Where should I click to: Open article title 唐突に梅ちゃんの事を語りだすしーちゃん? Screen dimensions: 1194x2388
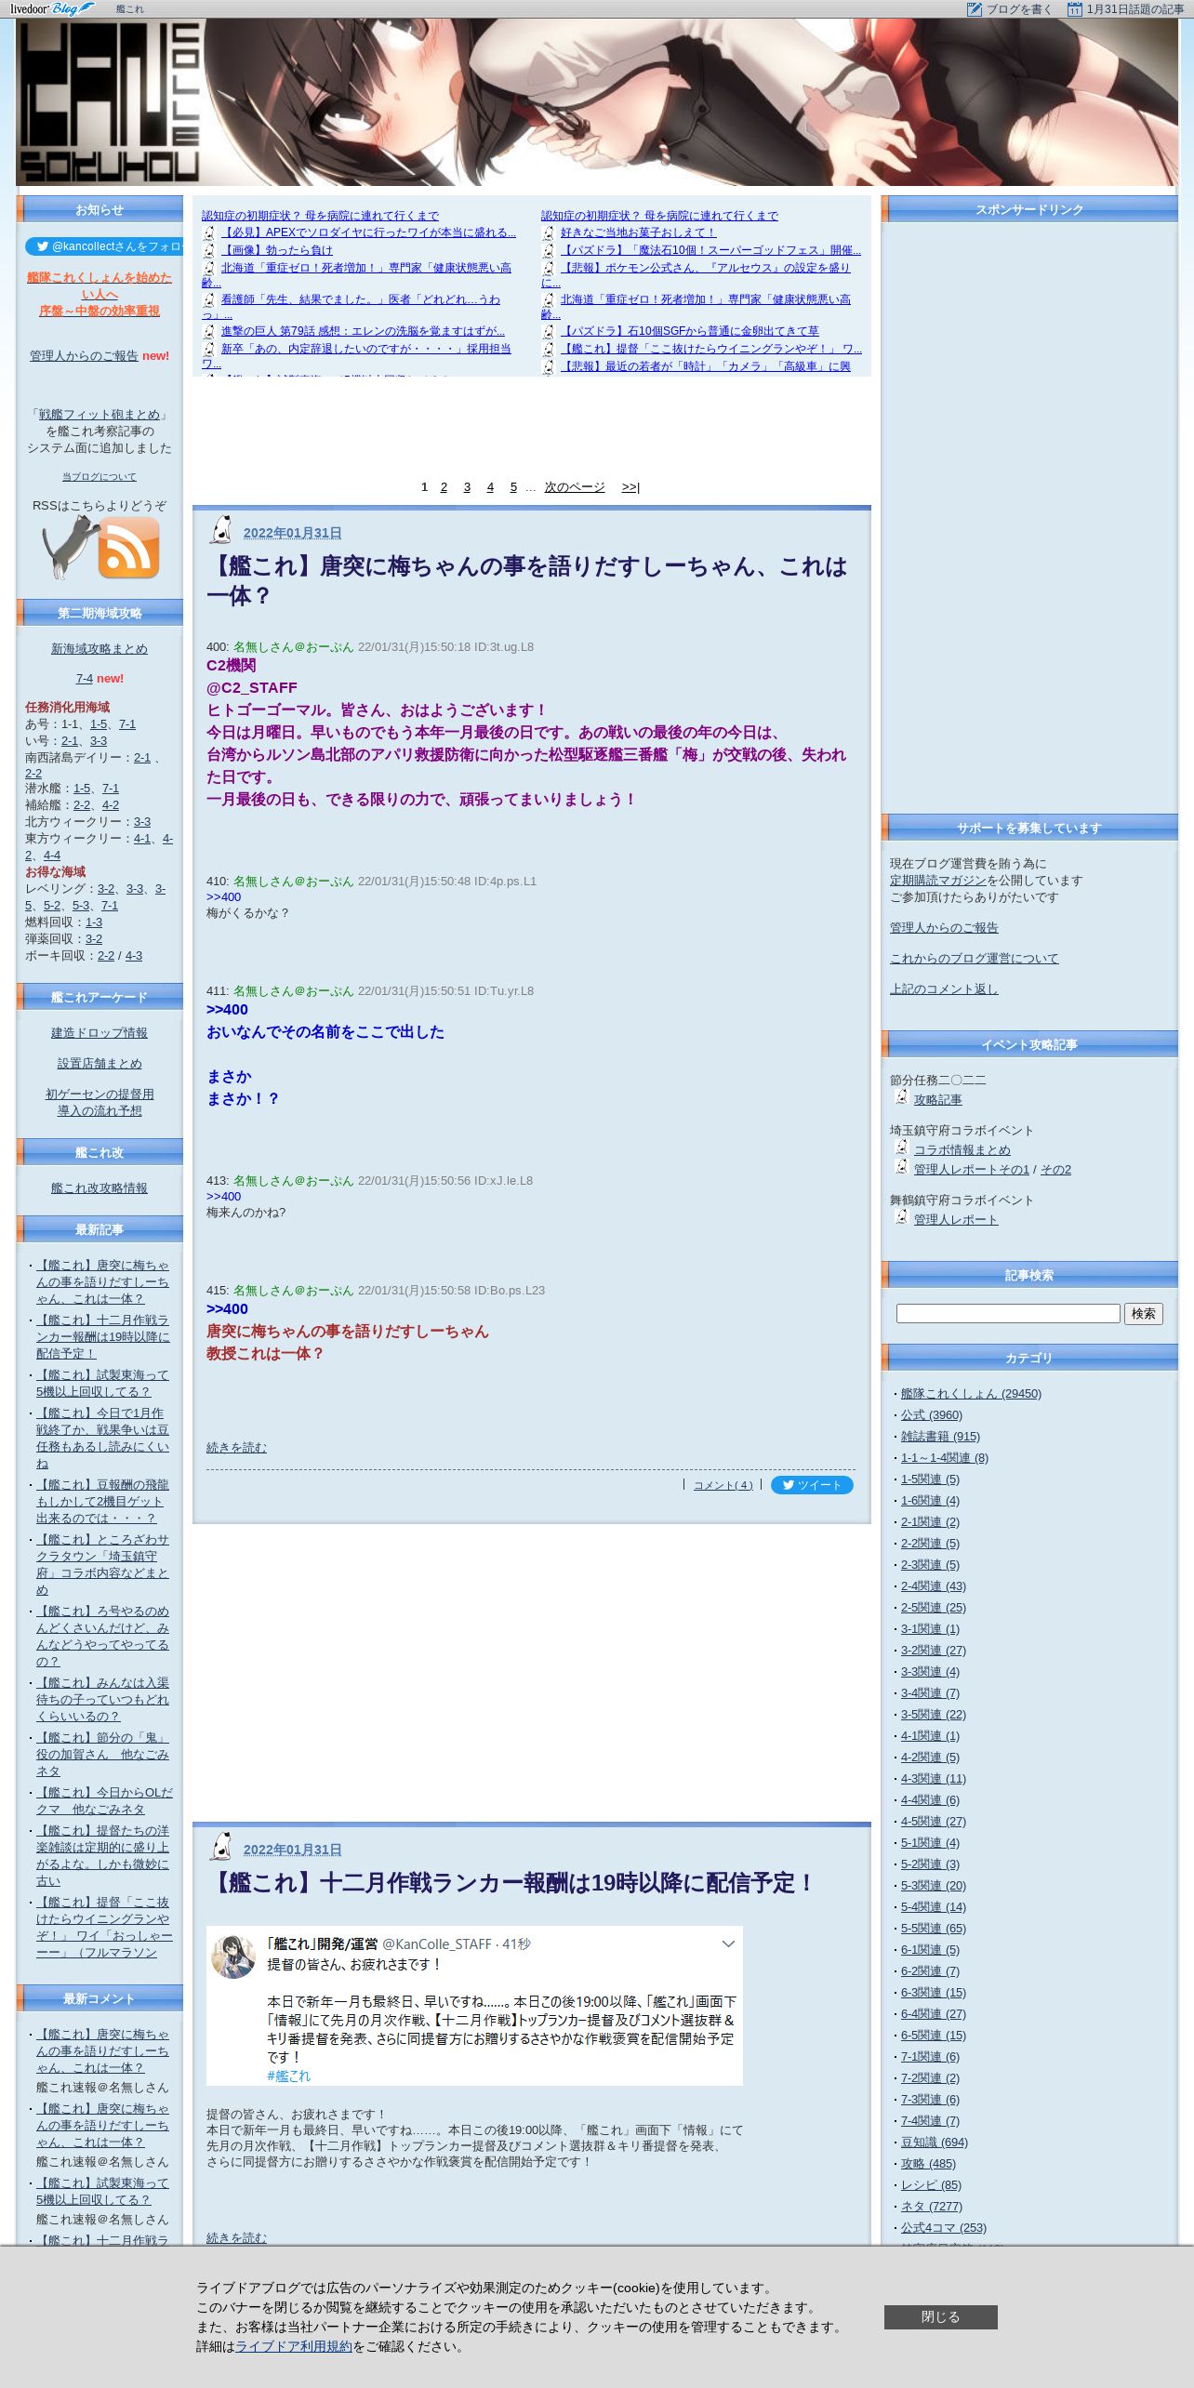click(527, 581)
